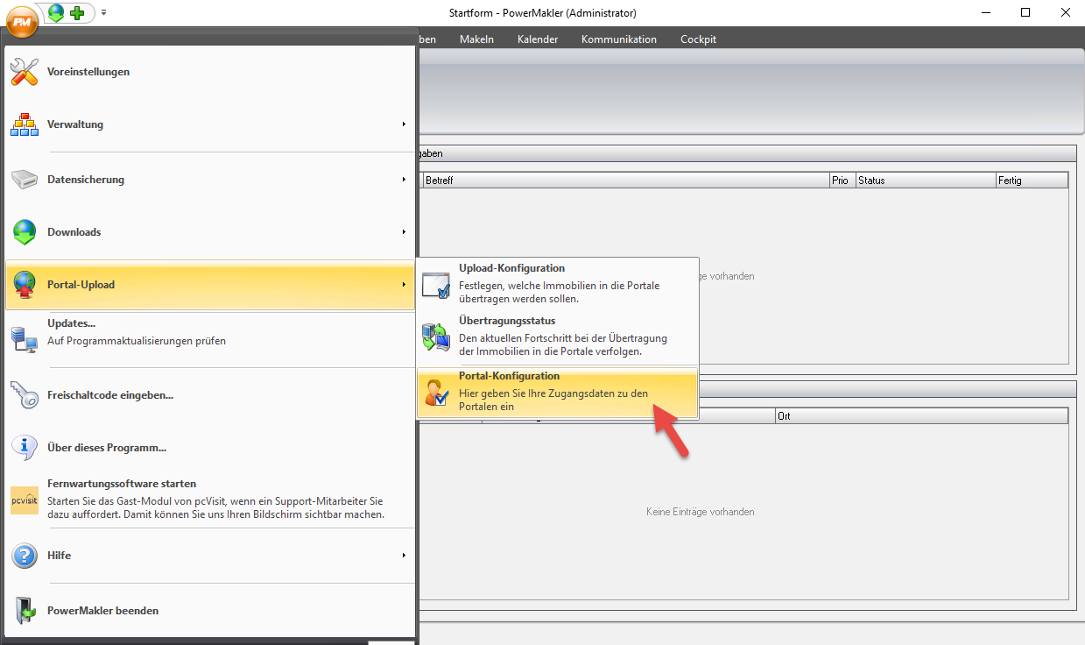Open the Datensicherung menu entry
The image size is (1085, 645).
click(x=210, y=180)
